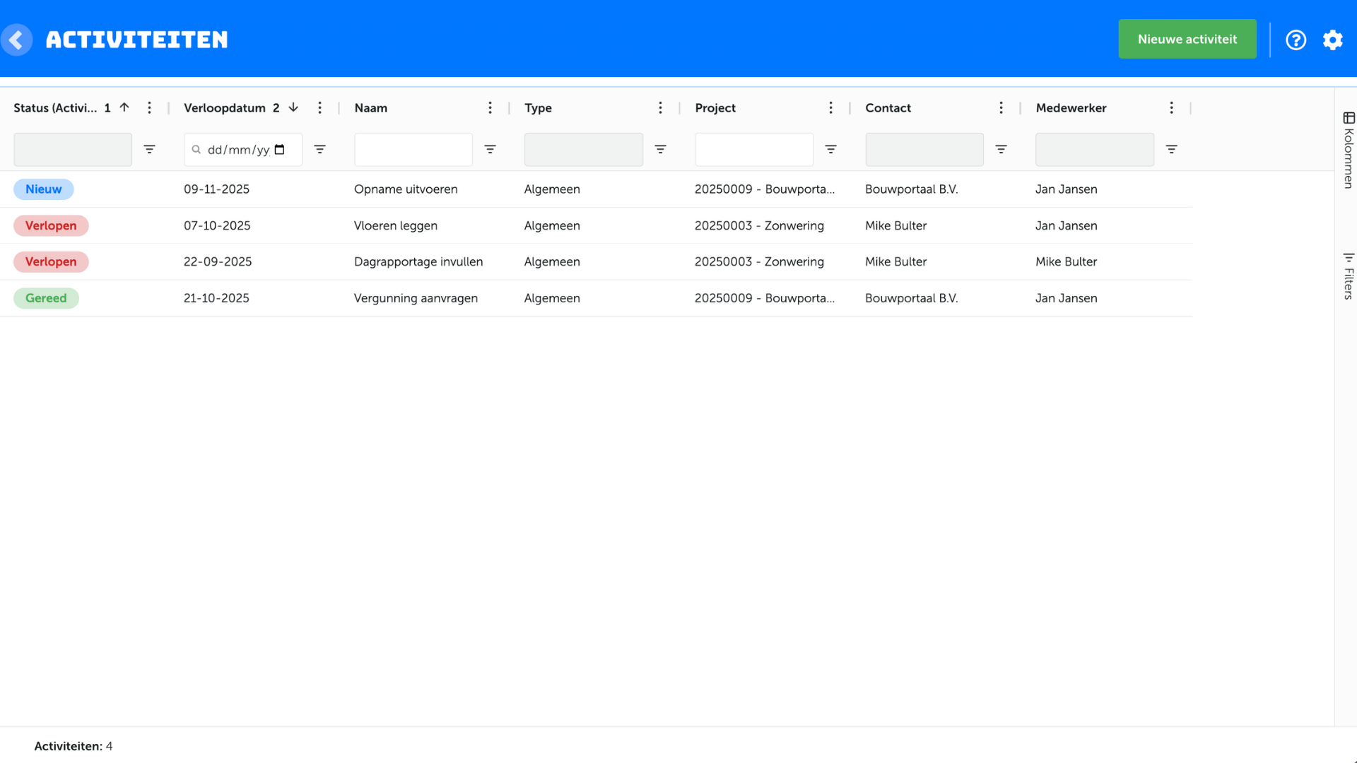Select the Vloeren leggen activity
This screenshot has height=763, width=1357.
396,225
